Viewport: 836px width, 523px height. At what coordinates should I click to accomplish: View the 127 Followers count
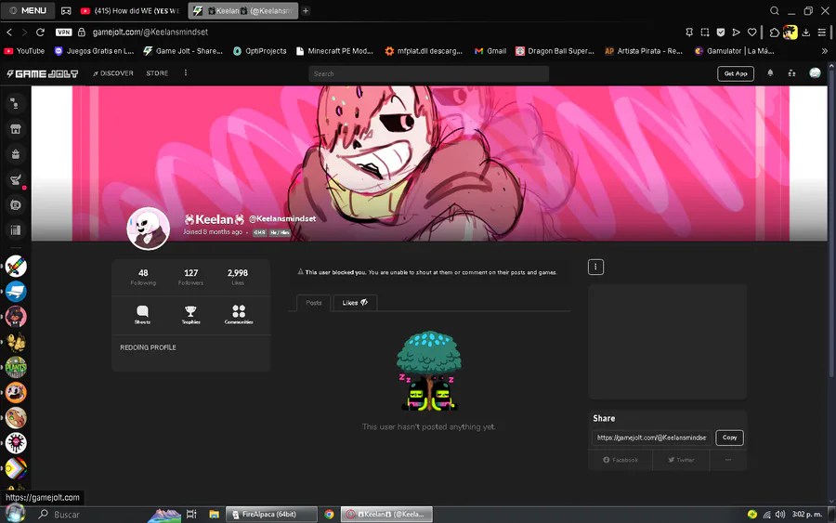click(190, 277)
